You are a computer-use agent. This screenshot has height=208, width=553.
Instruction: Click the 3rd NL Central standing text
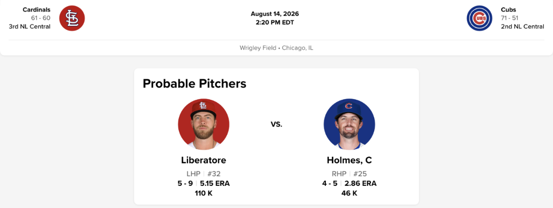[29, 26]
